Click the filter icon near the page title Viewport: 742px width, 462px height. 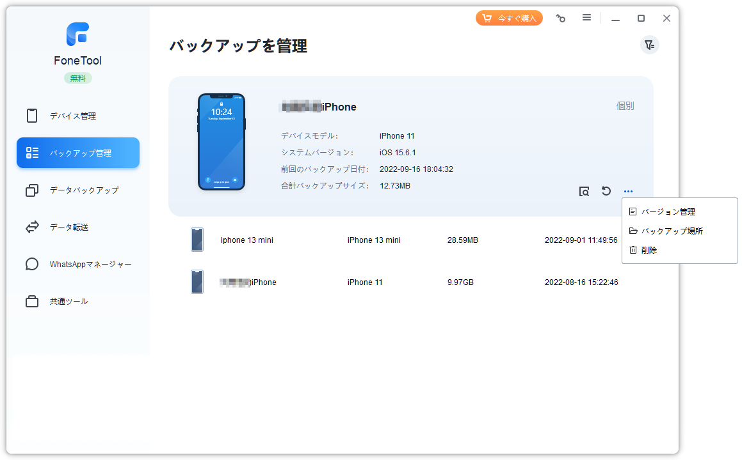(649, 45)
